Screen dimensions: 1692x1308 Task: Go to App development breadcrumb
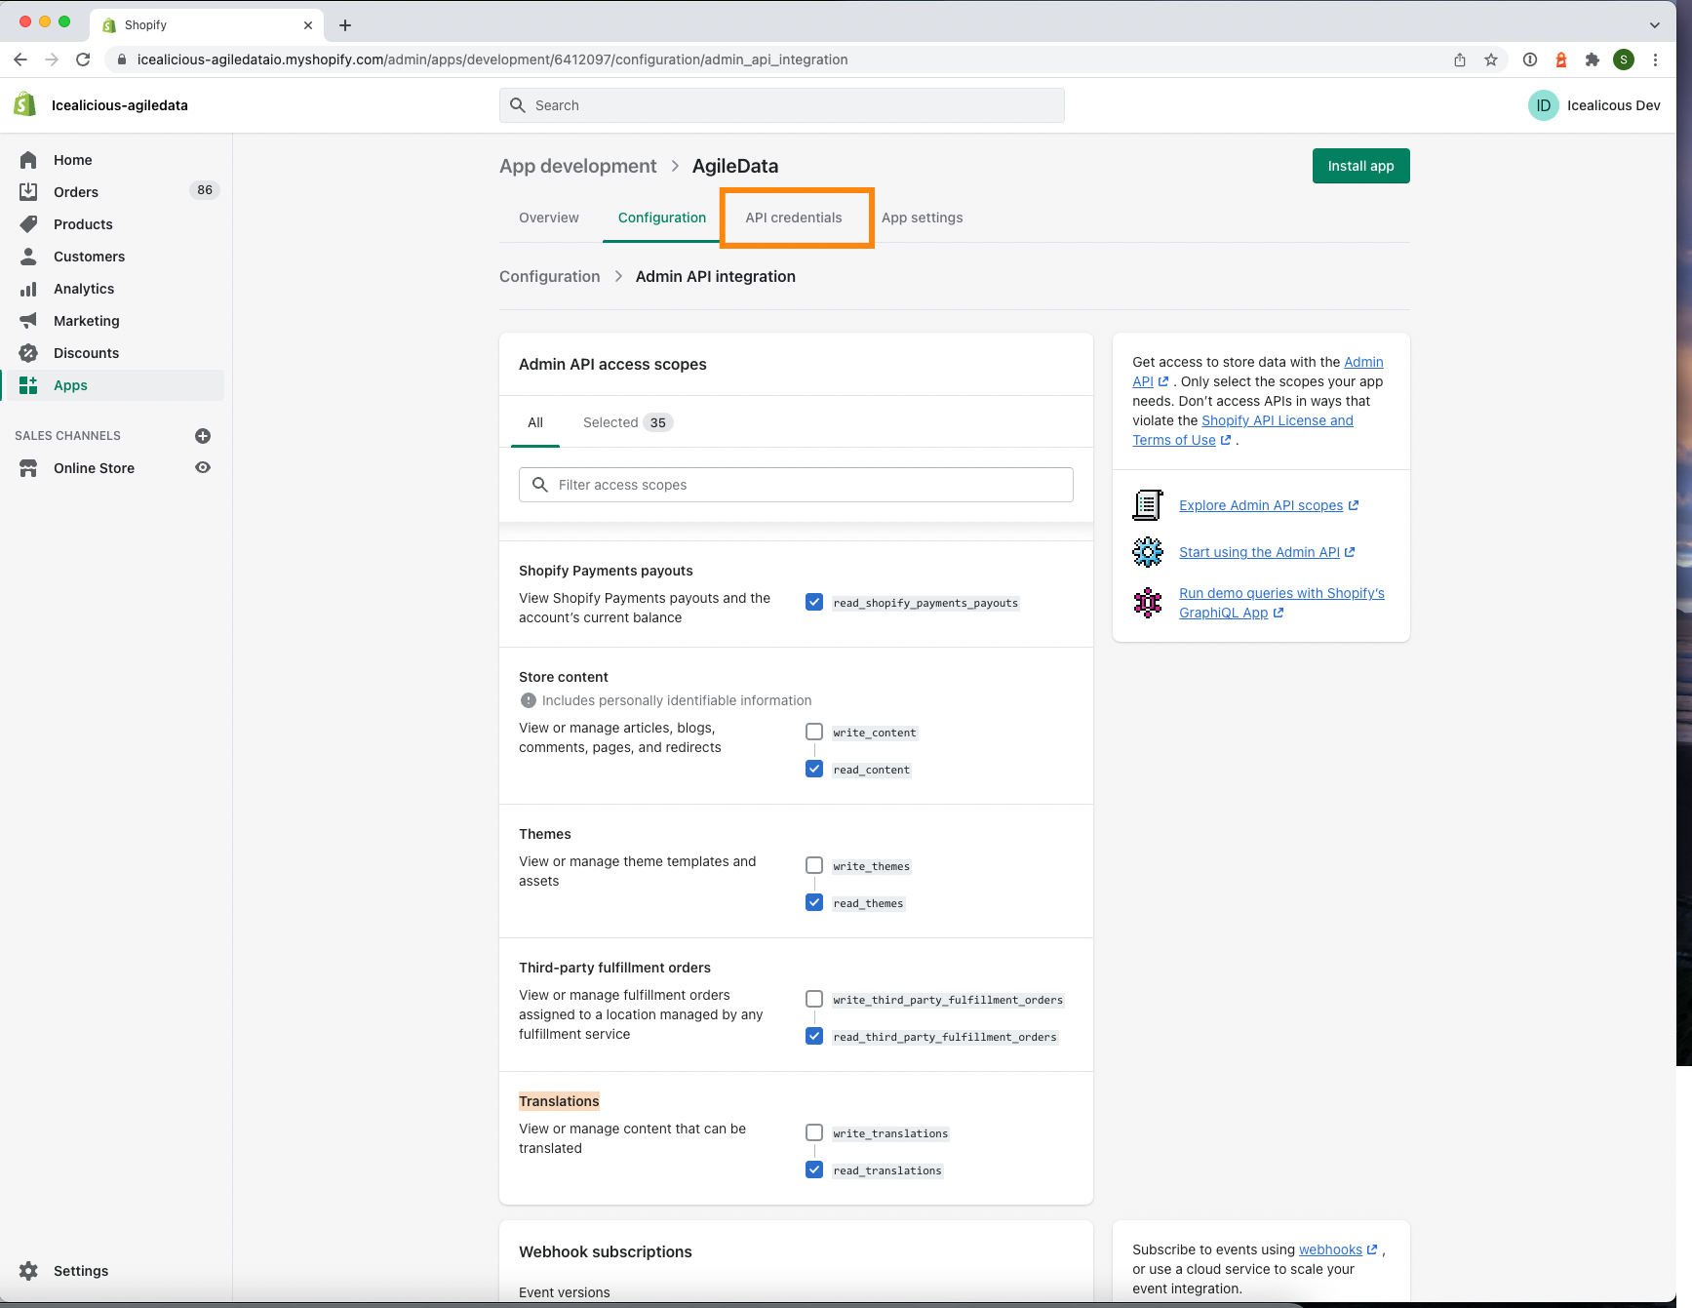coord(577,166)
